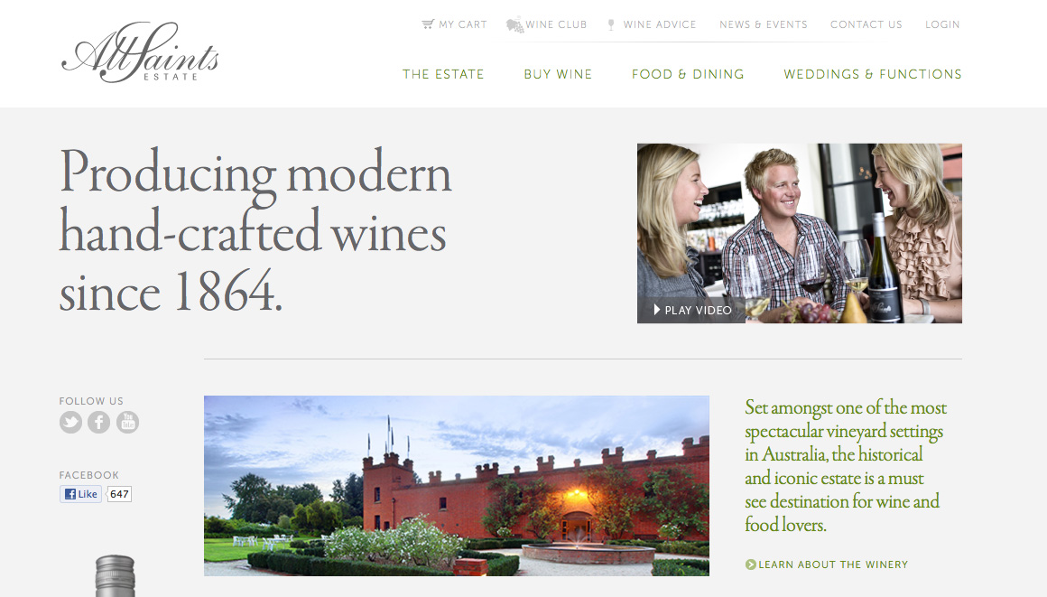Viewport: 1047px width, 597px height.
Task: Open the YouTube follow icon
Action: (127, 423)
